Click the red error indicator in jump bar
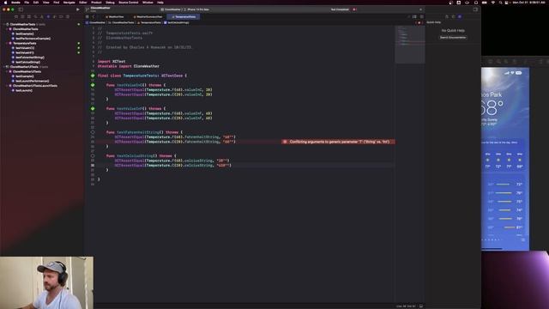Screen dimensions: 549x309 (419, 22)
